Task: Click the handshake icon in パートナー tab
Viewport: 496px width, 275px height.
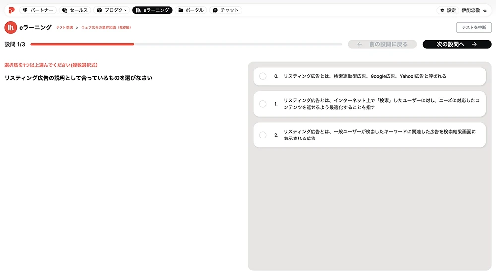Action: [x=25, y=10]
